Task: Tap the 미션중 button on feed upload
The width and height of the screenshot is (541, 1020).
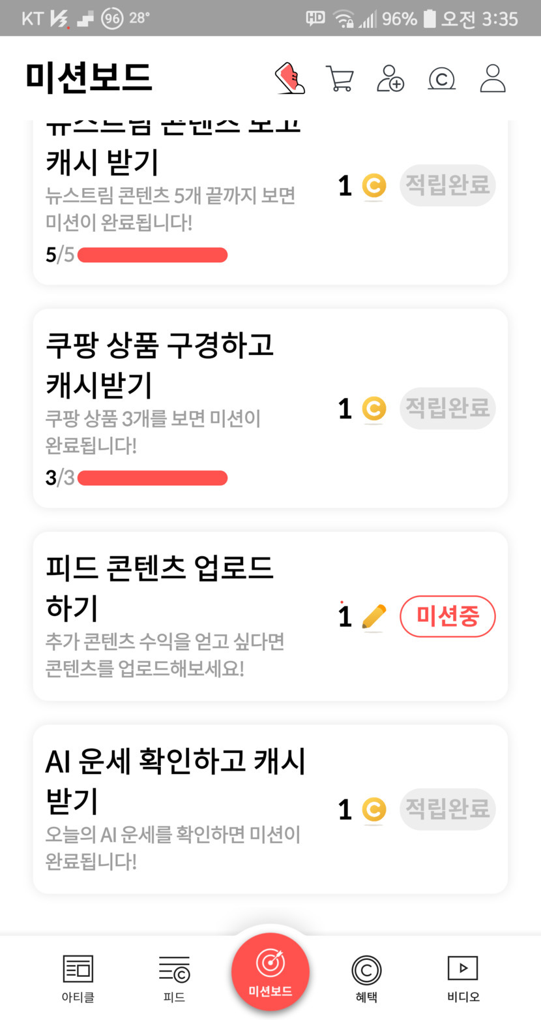Action: [x=447, y=616]
